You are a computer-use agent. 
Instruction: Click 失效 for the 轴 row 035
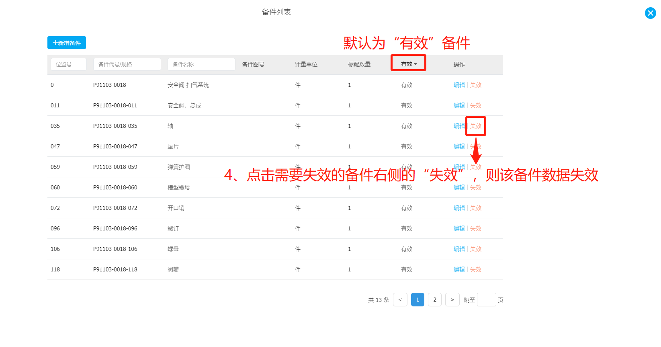pos(476,126)
